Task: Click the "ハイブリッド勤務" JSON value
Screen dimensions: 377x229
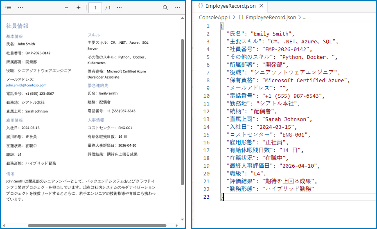Action: coord(288,189)
